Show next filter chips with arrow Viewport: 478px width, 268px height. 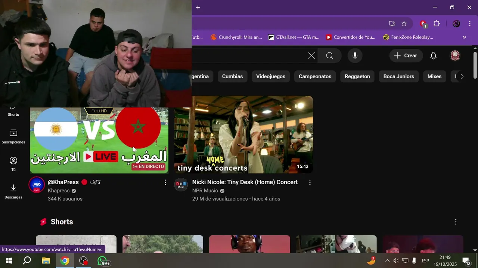462,76
